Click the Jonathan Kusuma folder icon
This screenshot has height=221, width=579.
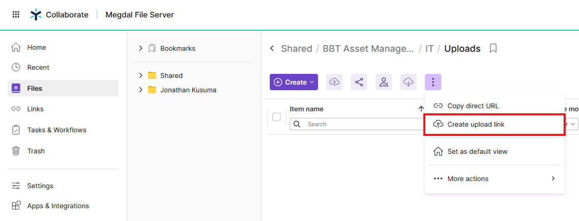point(152,90)
